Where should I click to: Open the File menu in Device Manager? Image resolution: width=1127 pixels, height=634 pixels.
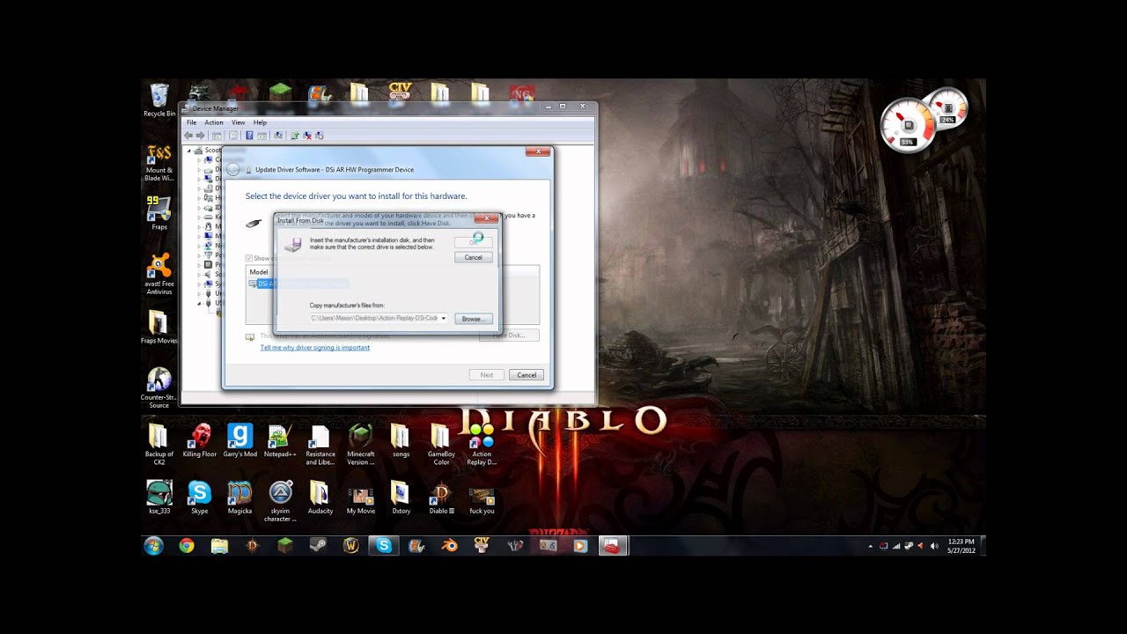191,122
